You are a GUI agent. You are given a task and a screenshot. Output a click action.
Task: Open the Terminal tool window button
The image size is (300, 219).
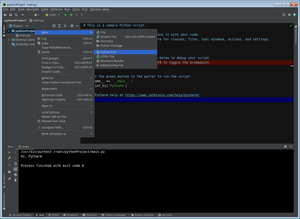[x=90, y=215]
